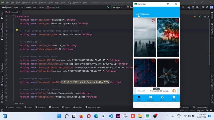Open the Problems tool window
The height and width of the screenshot is (120, 214).
[x=40, y=107]
